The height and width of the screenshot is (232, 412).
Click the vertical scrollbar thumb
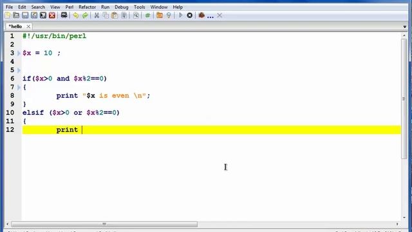tap(404, 99)
